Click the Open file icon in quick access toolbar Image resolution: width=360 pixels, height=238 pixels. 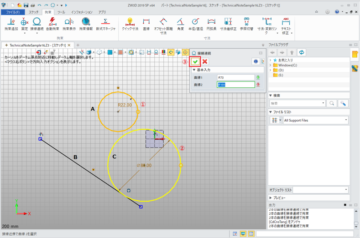[19, 5]
